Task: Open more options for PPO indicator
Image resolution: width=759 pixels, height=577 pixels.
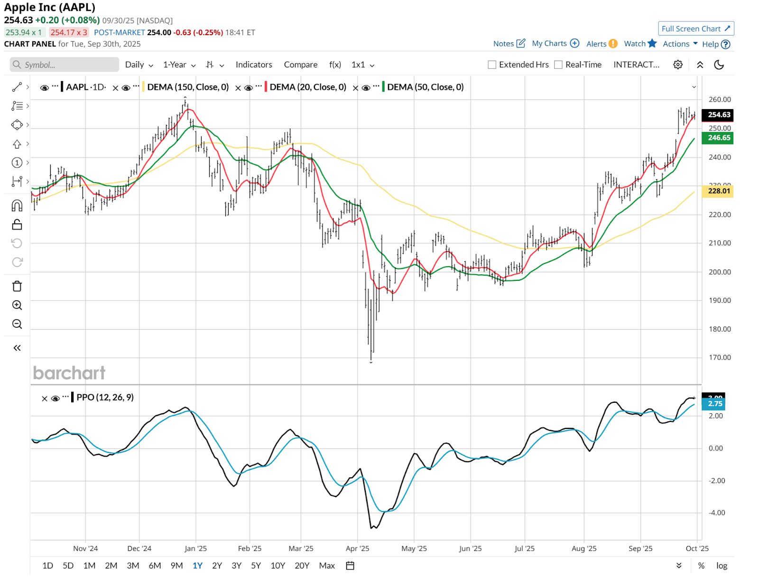Action: [65, 396]
